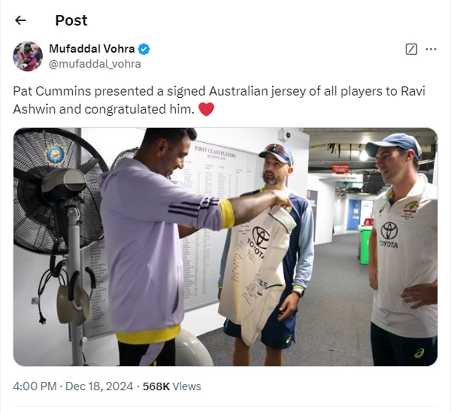Screen dimensions: 451x412
Task: Open the three-dot more options menu
Action: click(431, 49)
